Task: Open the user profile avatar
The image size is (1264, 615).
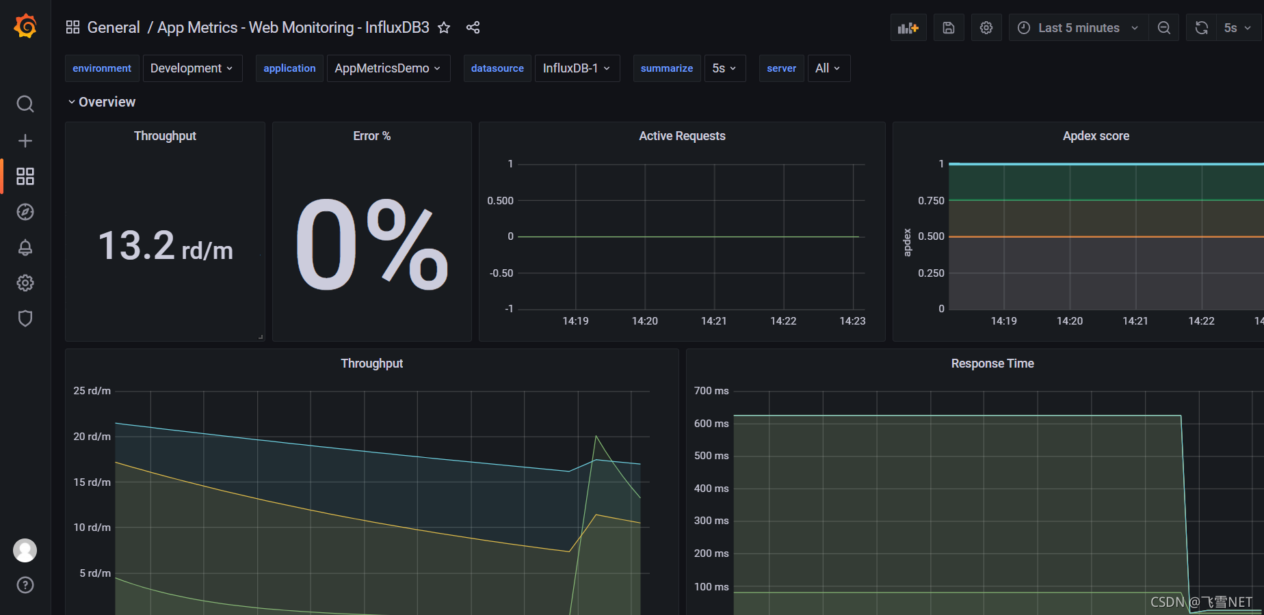Action: pos(25,550)
